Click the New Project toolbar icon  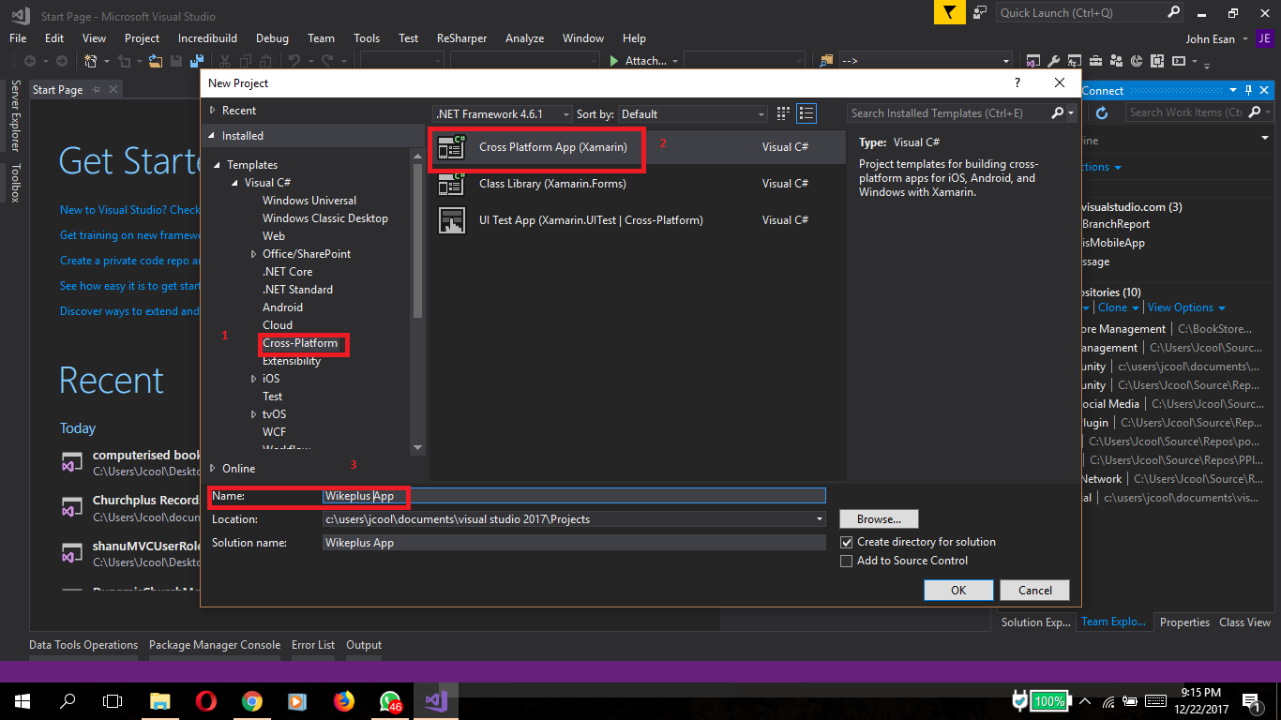pos(91,61)
